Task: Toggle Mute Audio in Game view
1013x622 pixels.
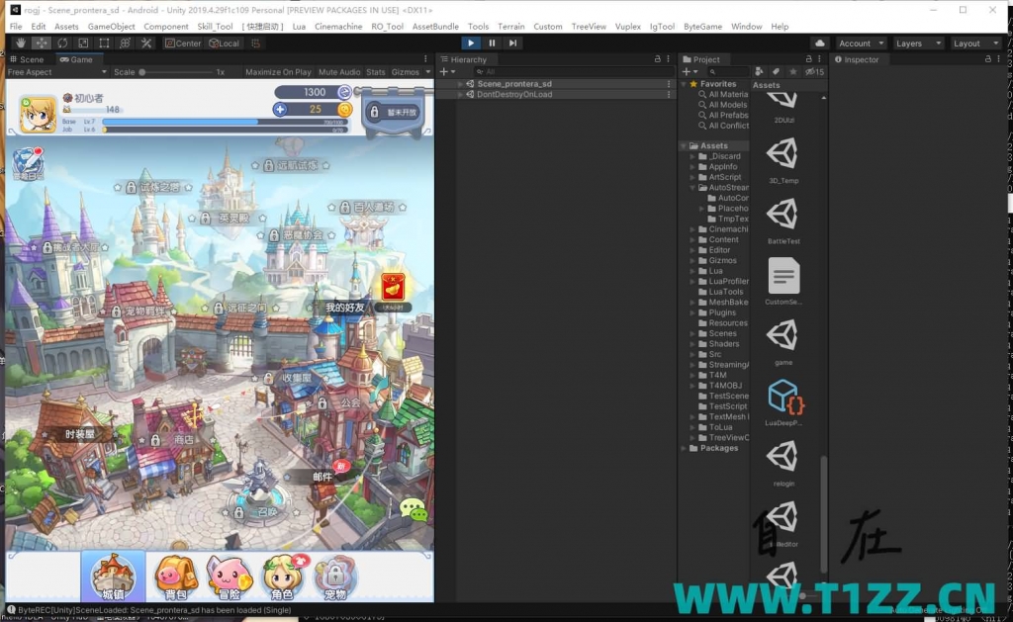Action: pos(339,72)
